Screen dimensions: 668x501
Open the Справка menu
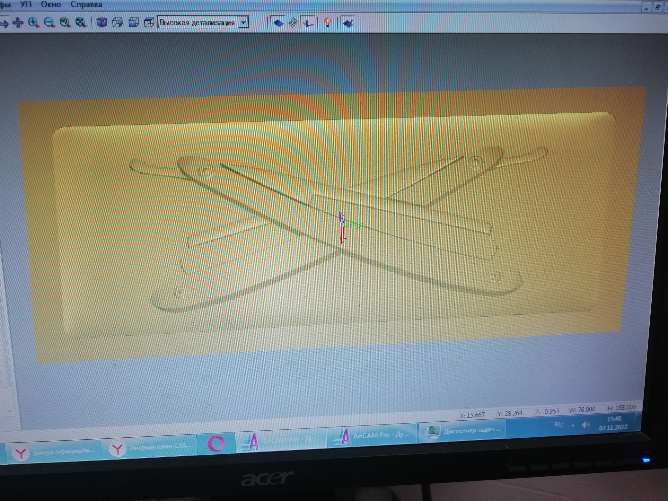pos(86,4)
